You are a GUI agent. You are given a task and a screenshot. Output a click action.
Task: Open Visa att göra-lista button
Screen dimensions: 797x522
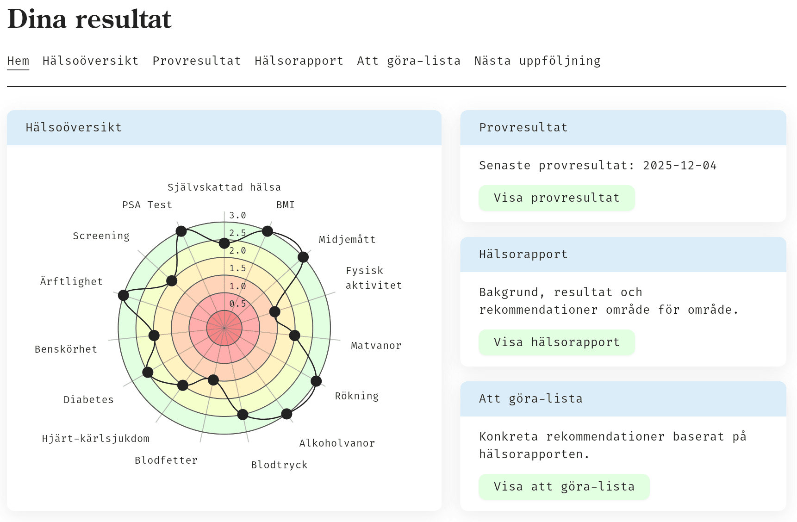tap(564, 487)
